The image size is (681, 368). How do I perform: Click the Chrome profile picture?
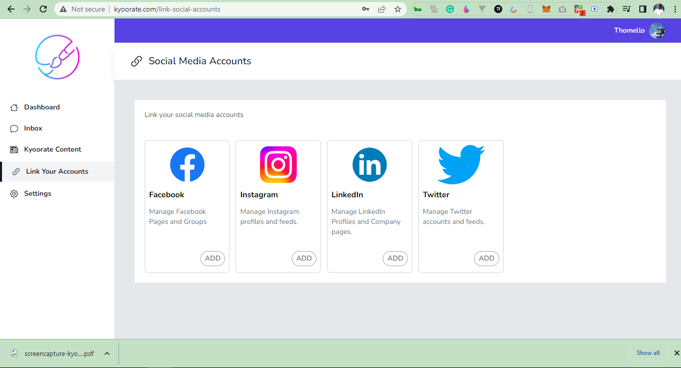point(659,9)
